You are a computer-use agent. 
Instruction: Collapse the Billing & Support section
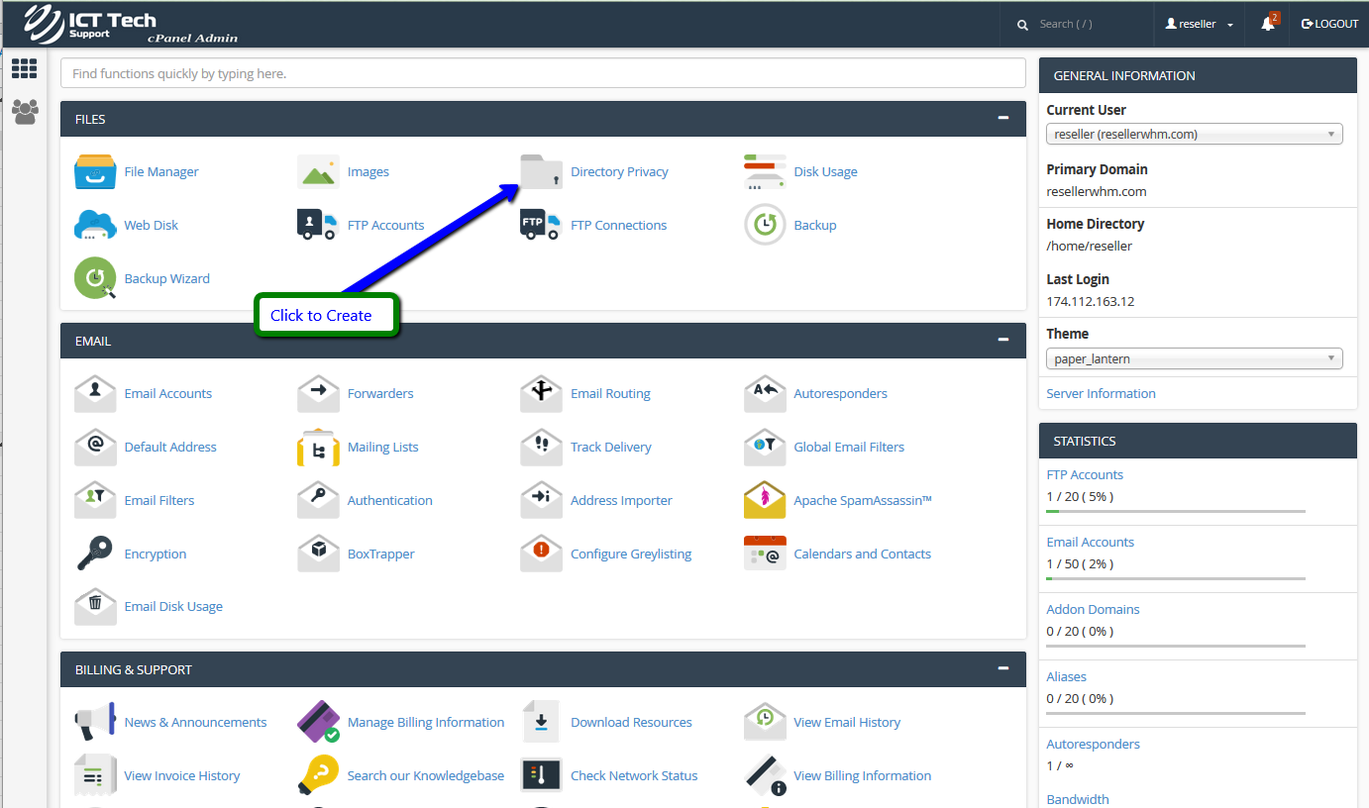(x=1003, y=668)
